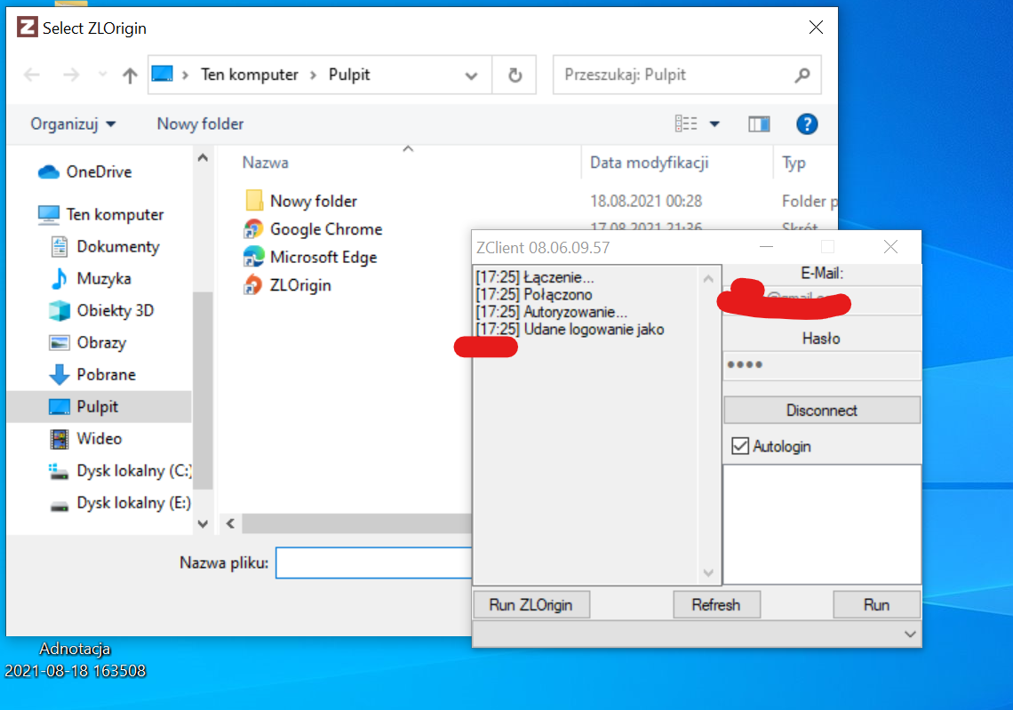
Task: Open the Organizuj menu
Action: 73,124
